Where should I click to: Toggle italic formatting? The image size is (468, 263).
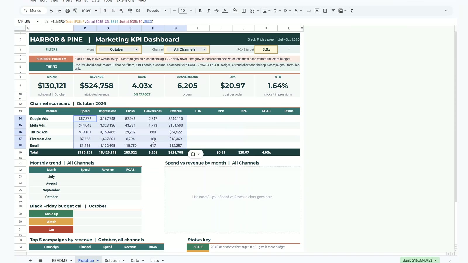pyautogui.click(x=208, y=11)
